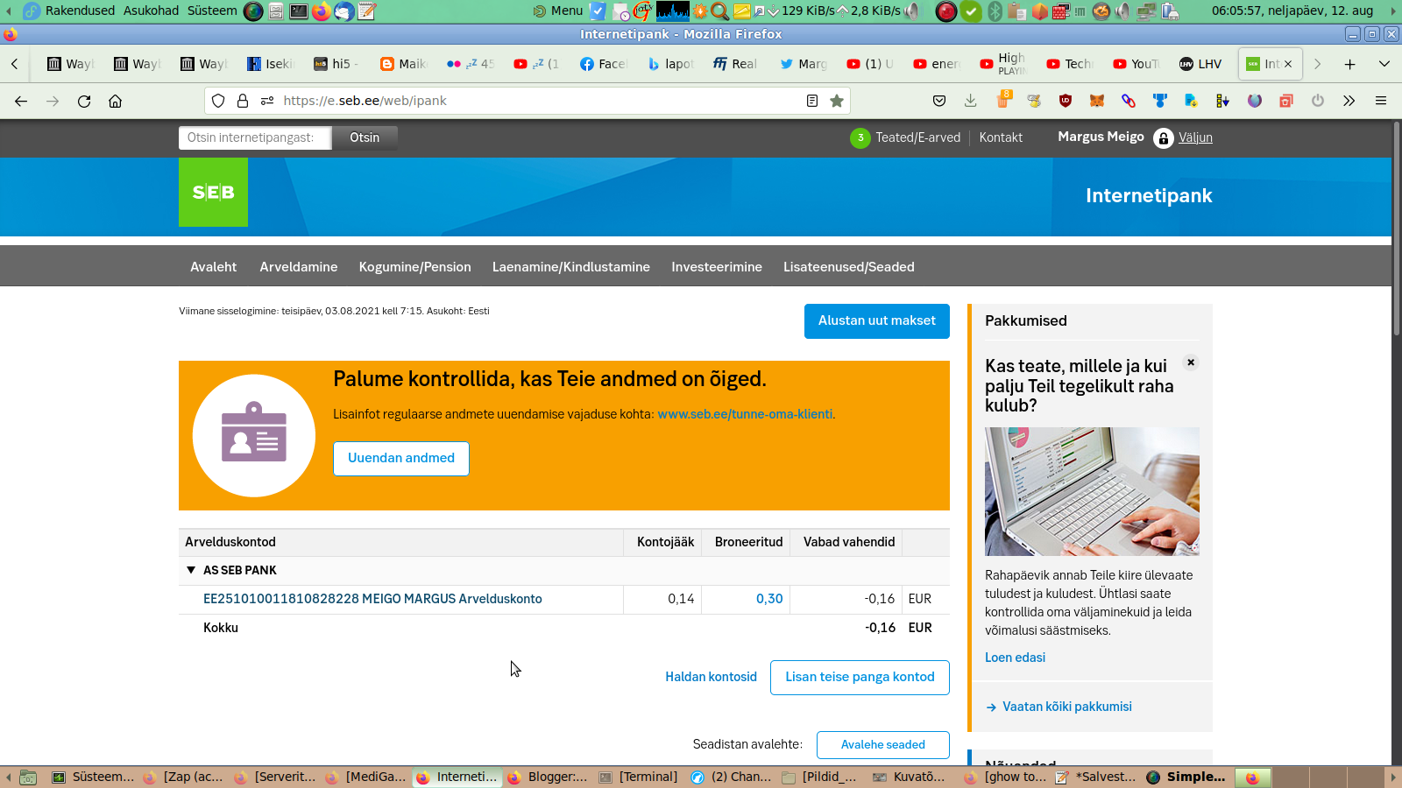Image resolution: width=1402 pixels, height=788 pixels.
Task: Open the reserved amount 0,30 link
Action: pos(769,599)
